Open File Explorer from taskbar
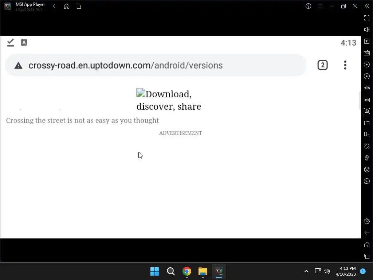Screen dimensions: 373x280 click(203, 271)
